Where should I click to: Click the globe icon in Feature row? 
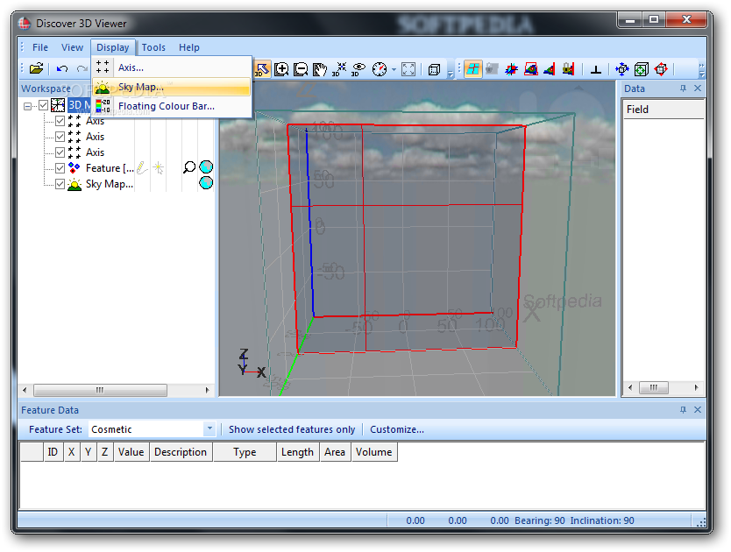[206, 166]
